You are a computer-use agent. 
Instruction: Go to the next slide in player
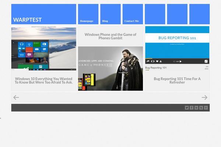pyautogui.click(x=180, y=61)
